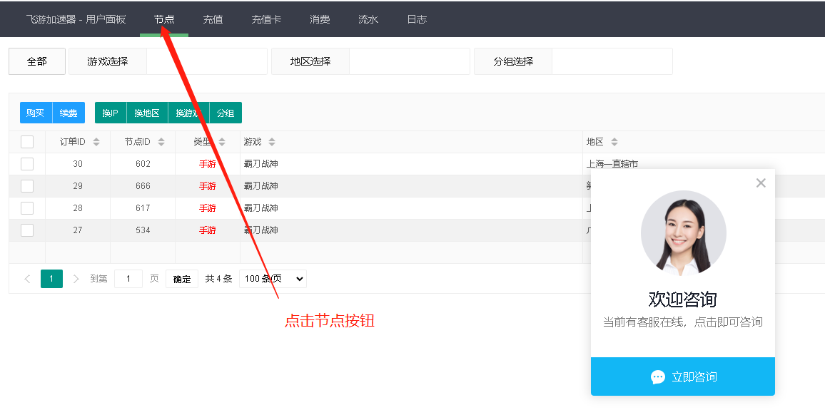Sort by 类型 using its sort arrows
825x415 pixels.
[x=222, y=142]
